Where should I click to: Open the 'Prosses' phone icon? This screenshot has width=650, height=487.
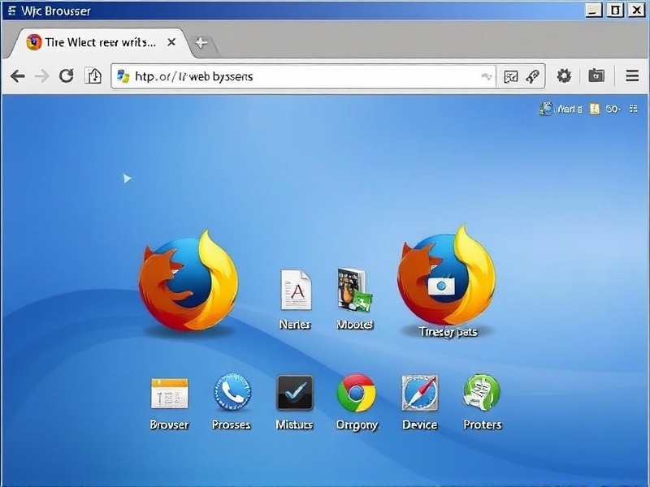pyautogui.click(x=232, y=392)
